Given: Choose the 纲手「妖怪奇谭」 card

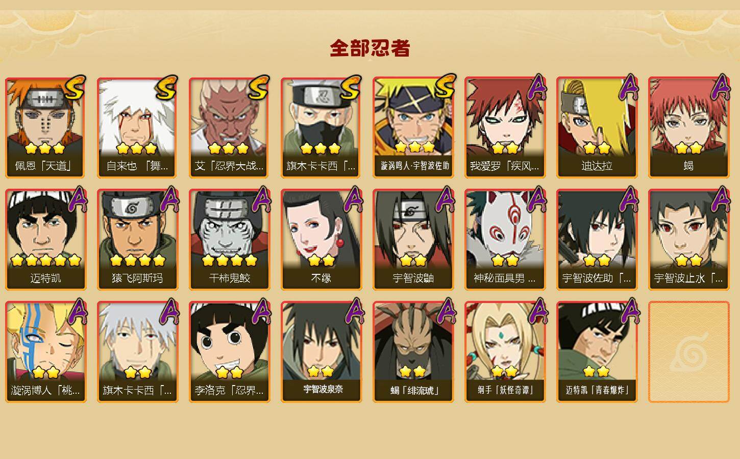Looking at the screenshot, I should coord(505,352).
